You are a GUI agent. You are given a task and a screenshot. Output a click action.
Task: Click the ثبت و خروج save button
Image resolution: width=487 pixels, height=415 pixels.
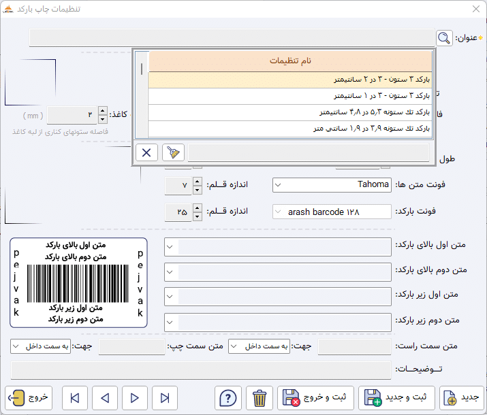pyautogui.click(x=315, y=398)
